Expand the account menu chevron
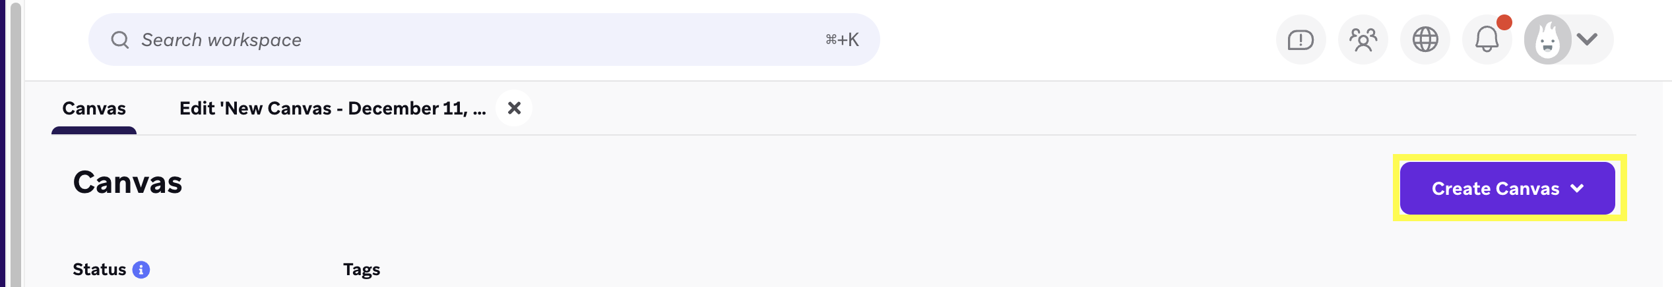This screenshot has width=1672, height=287. pyautogui.click(x=1587, y=39)
